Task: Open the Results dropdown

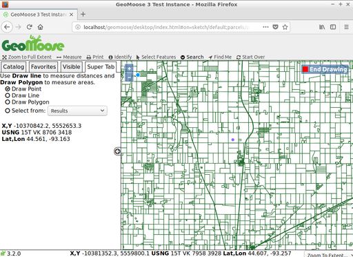Action: pyautogui.click(x=77, y=111)
